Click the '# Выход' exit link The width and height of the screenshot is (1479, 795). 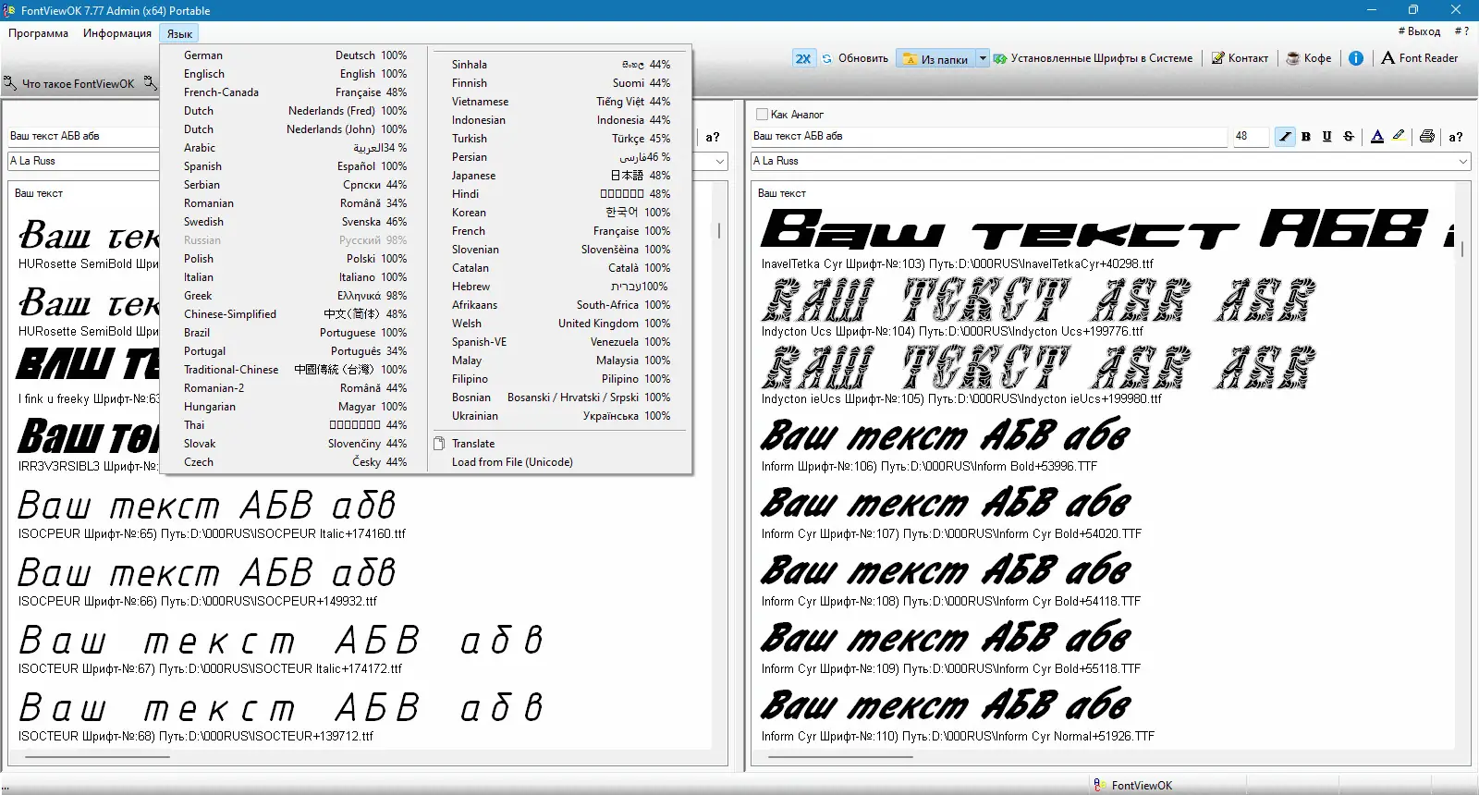(1419, 31)
